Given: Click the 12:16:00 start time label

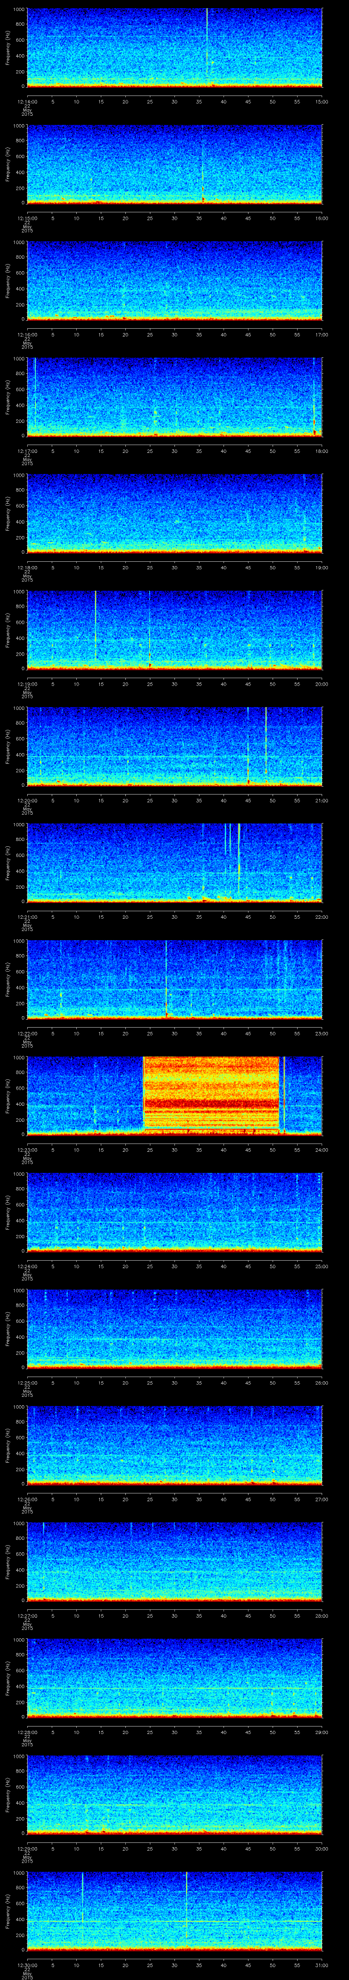Looking at the screenshot, I should pyautogui.click(x=27, y=334).
